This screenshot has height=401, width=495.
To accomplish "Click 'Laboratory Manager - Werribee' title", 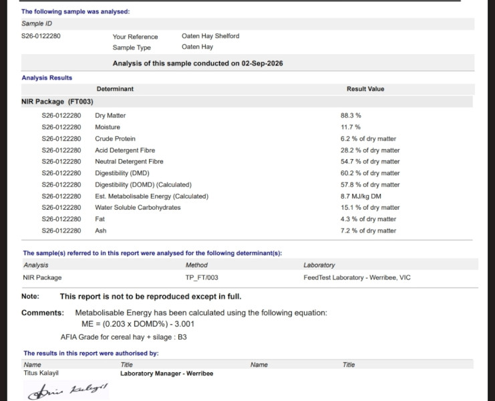I will point(167,374).
